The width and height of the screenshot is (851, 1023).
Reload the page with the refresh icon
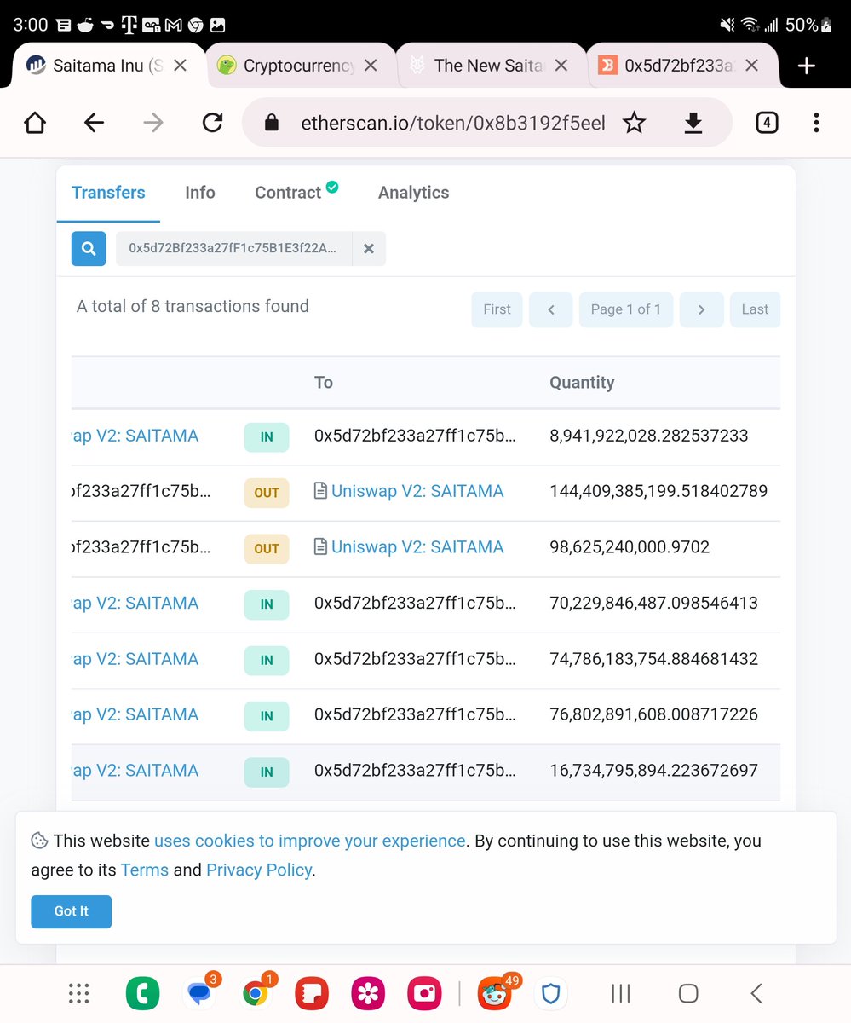[212, 123]
